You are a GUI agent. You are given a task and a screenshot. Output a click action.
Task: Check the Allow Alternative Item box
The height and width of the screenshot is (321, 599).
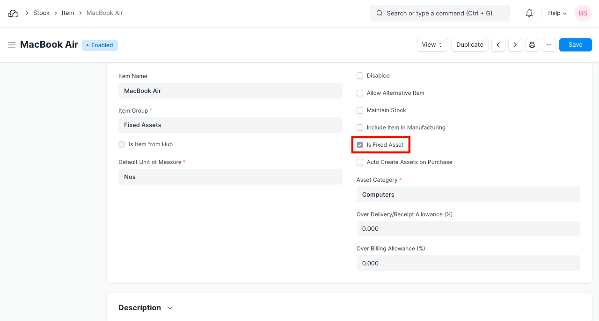tap(360, 93)
